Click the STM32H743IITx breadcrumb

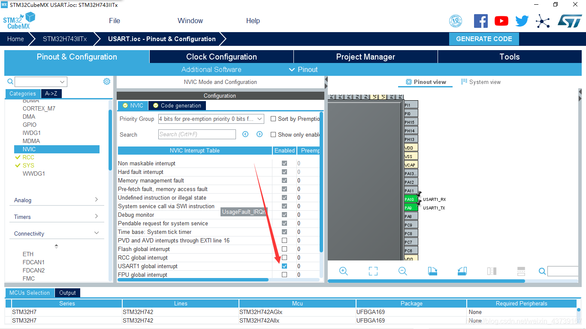coord(65,39)
